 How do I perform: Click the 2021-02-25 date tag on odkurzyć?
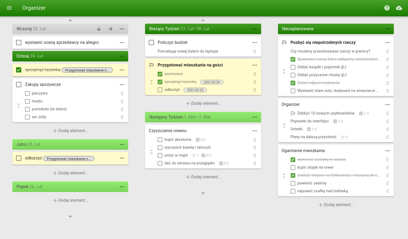[x=195, y=90]
